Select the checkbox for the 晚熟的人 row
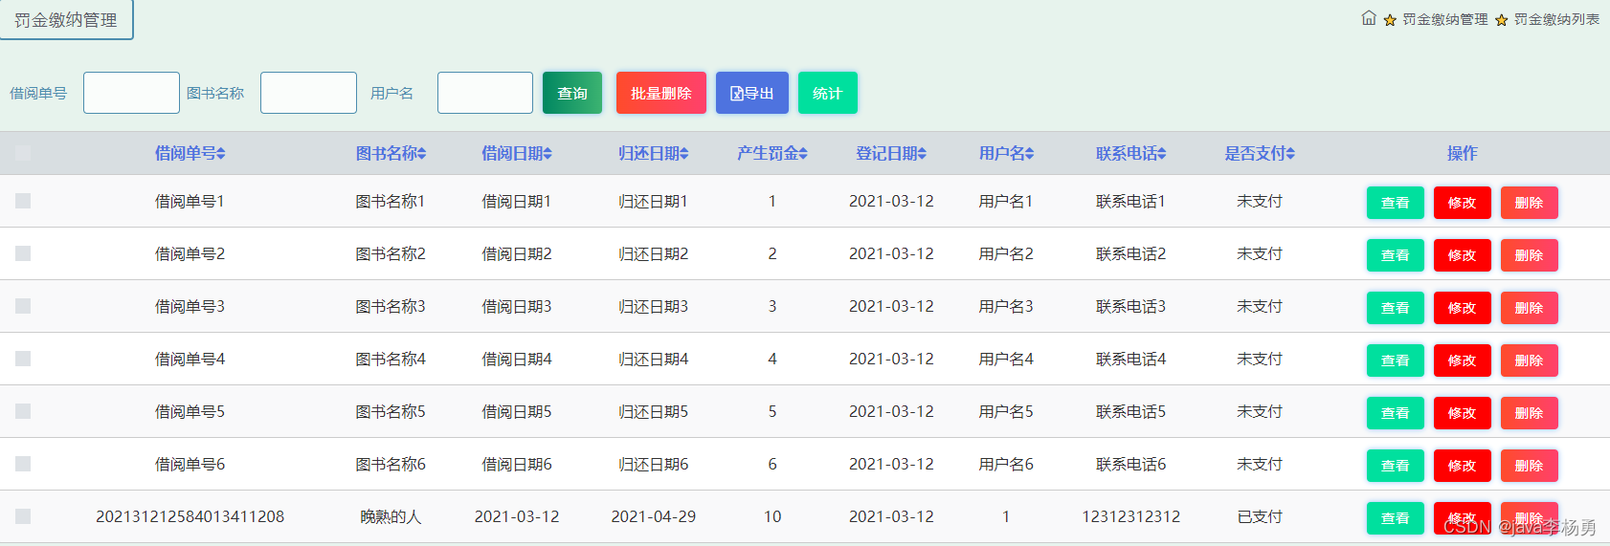This screenshot has width=1610, height=546. (23, 516)
